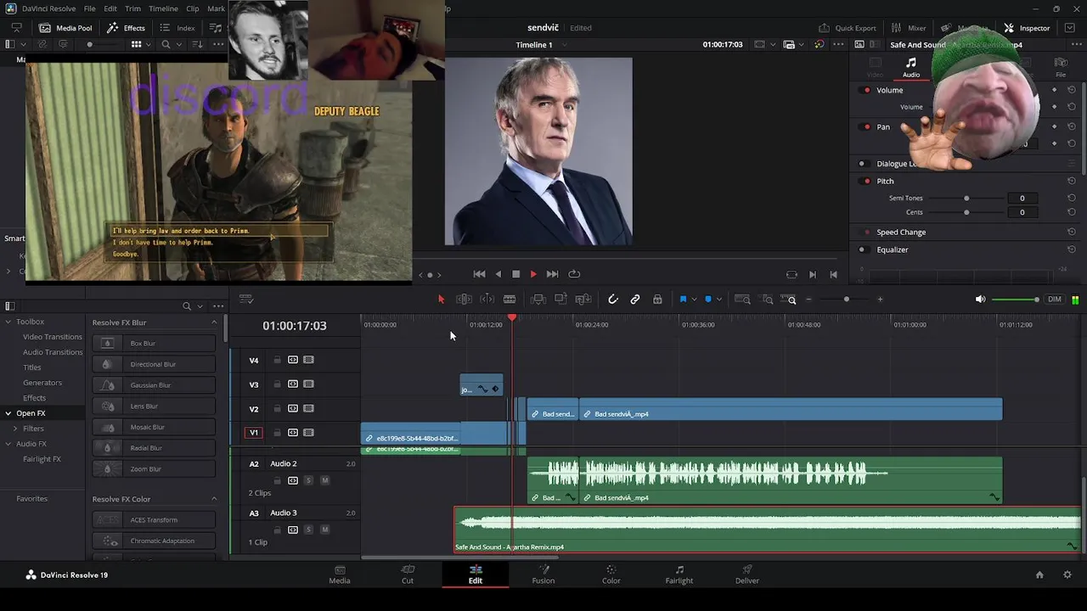Adjust the timeline zoom slider
Screen dimensions: 1087x611
(846, 300)
